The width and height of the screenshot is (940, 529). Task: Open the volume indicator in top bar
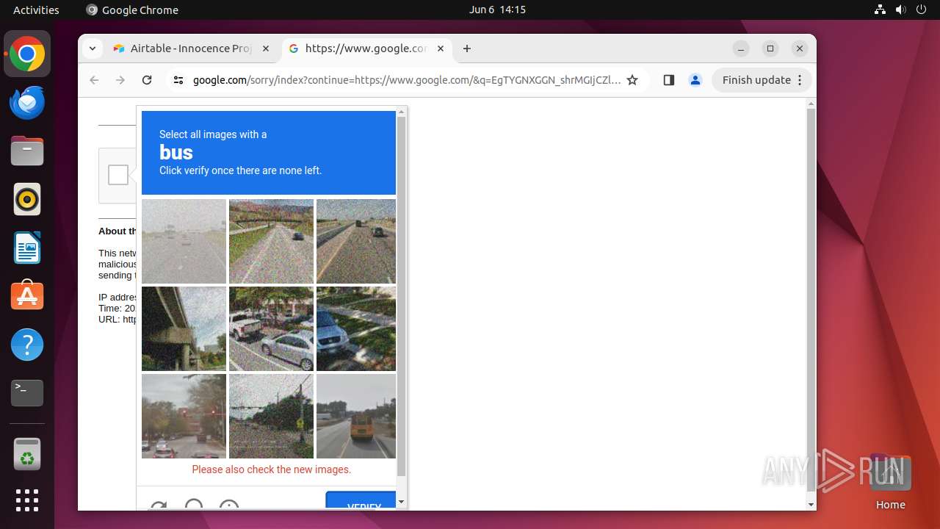pyautogui.click(x=900, y=10)
